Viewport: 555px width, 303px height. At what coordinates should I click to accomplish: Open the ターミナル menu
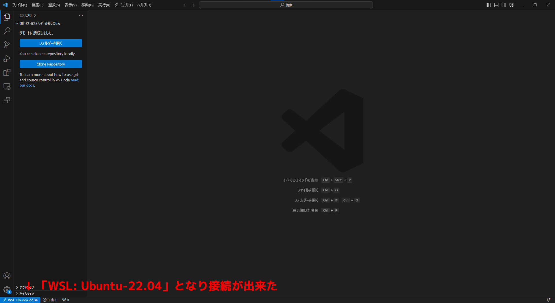[123, 5]
